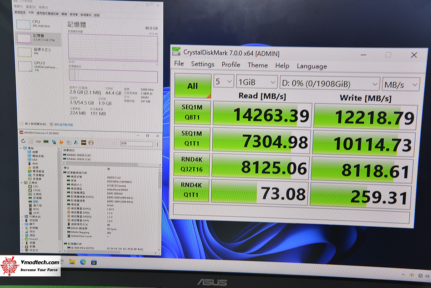Click 較少詳細資料 button in Task Manager
Image resolution: width=431 pixels, height=288 pixels.
click(33, 124)
